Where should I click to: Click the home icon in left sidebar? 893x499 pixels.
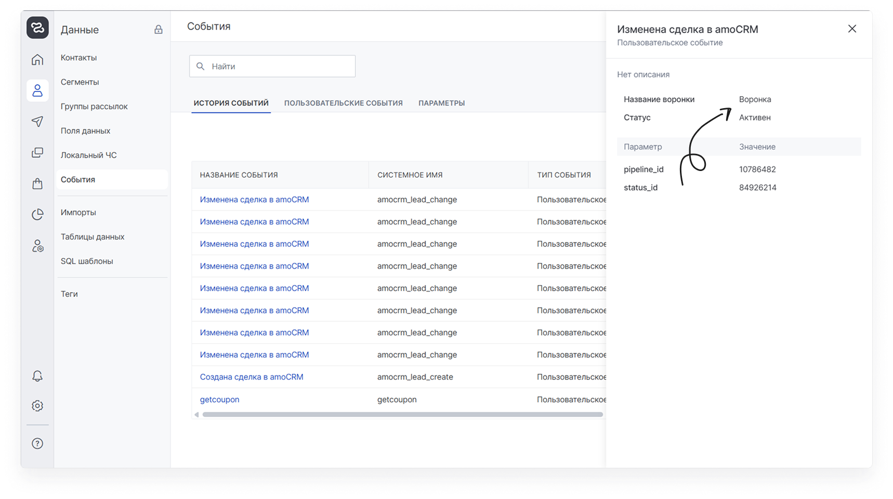[x=37, y=60]
